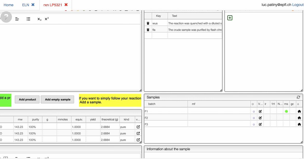This screenshot has height=159, width=304.
Task: Switch to the ELN tab
Action: [x=26, y=5]
